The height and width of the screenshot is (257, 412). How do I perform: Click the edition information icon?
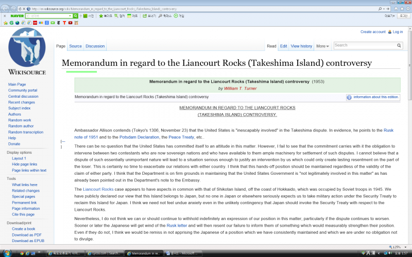349,97
